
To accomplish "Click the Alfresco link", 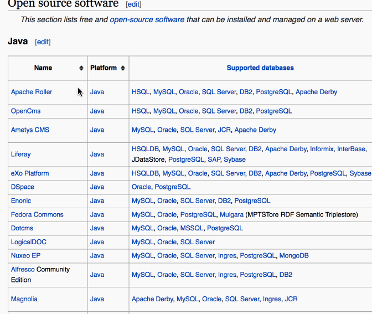I will point(23,269).
